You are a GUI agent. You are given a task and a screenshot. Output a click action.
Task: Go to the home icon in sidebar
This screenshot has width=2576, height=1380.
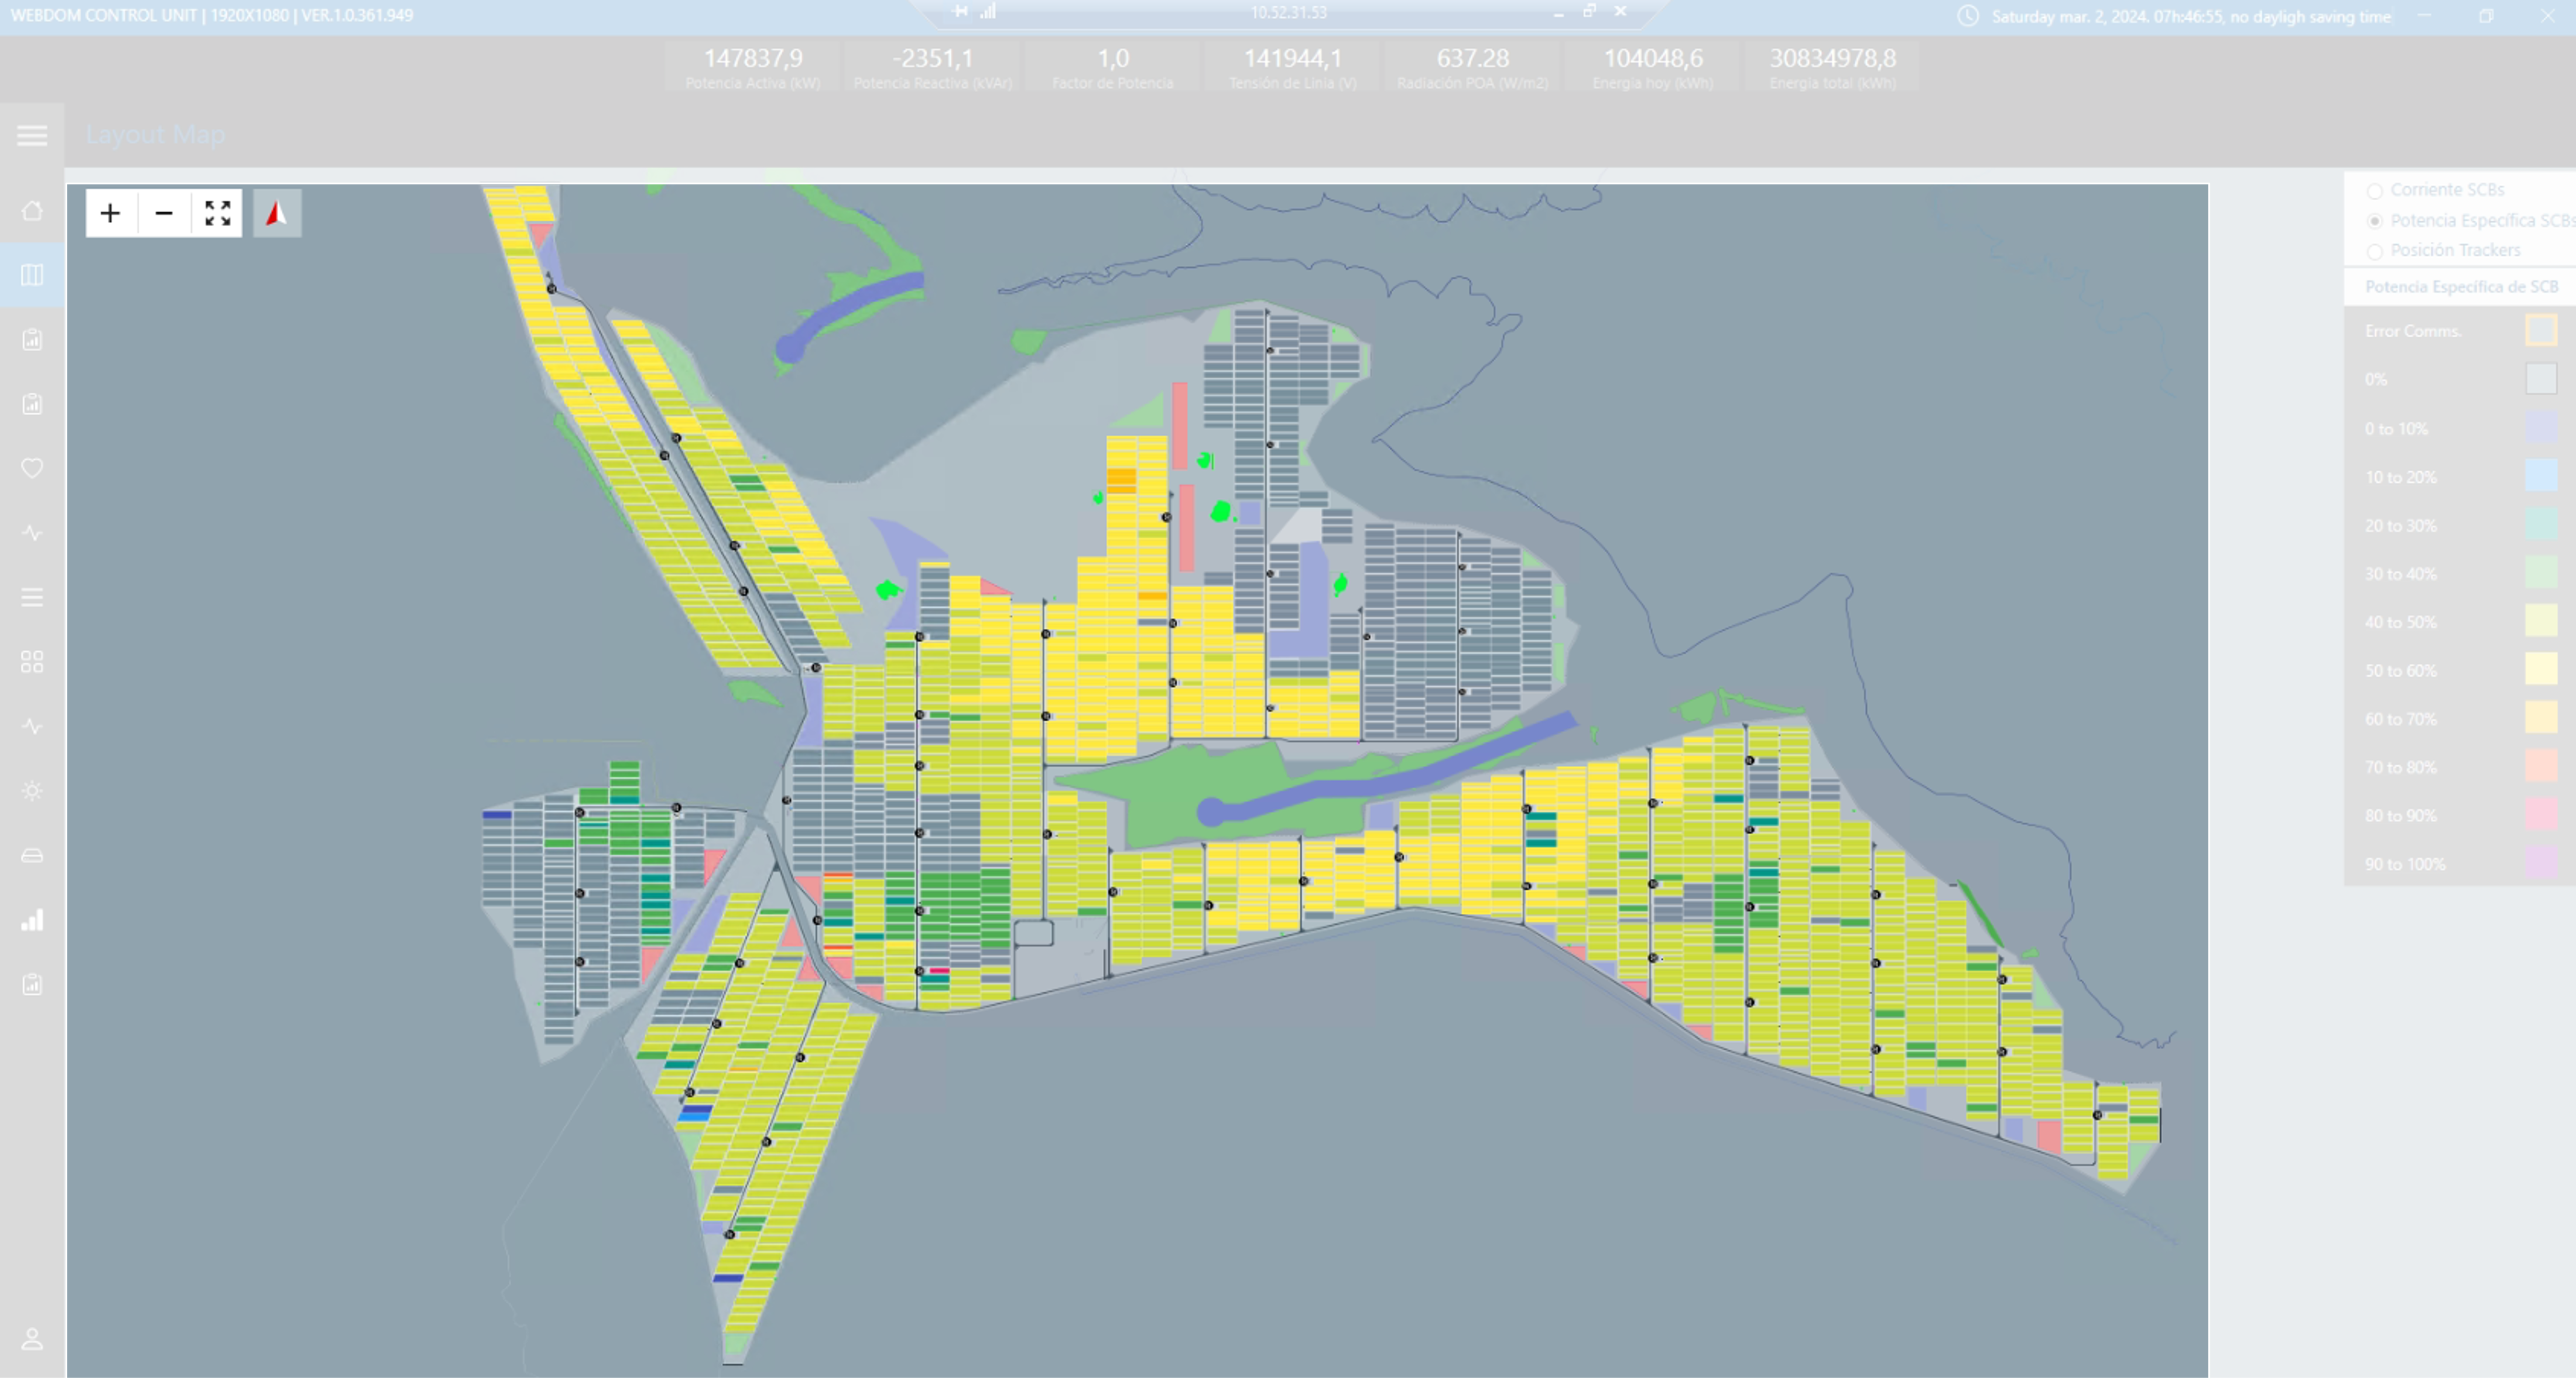tap(32, 211)
